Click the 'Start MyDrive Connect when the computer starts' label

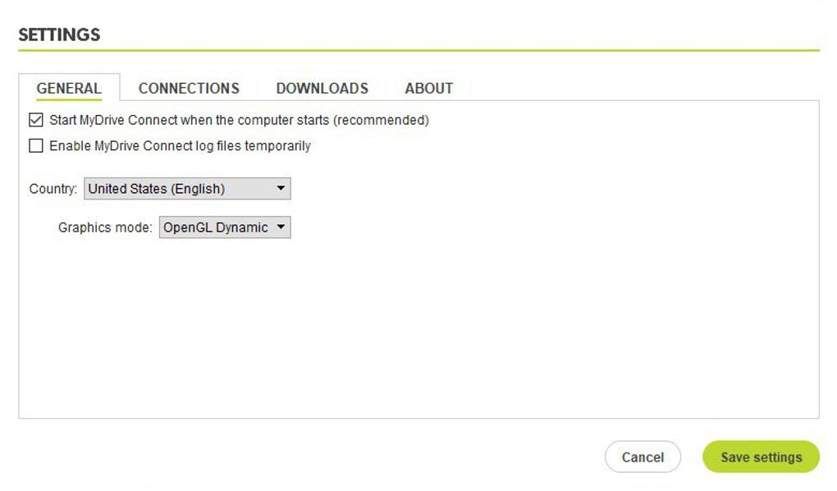[239, 121]
